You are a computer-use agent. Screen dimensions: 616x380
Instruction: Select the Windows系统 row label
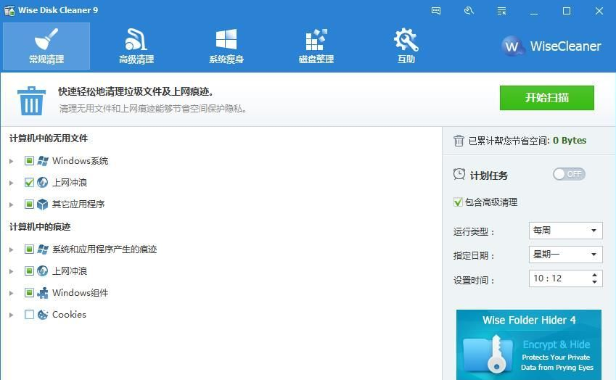click(x=80, y=161)
